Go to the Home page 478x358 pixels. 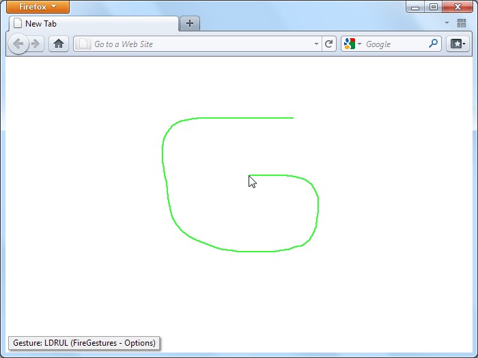click(59, 44)
